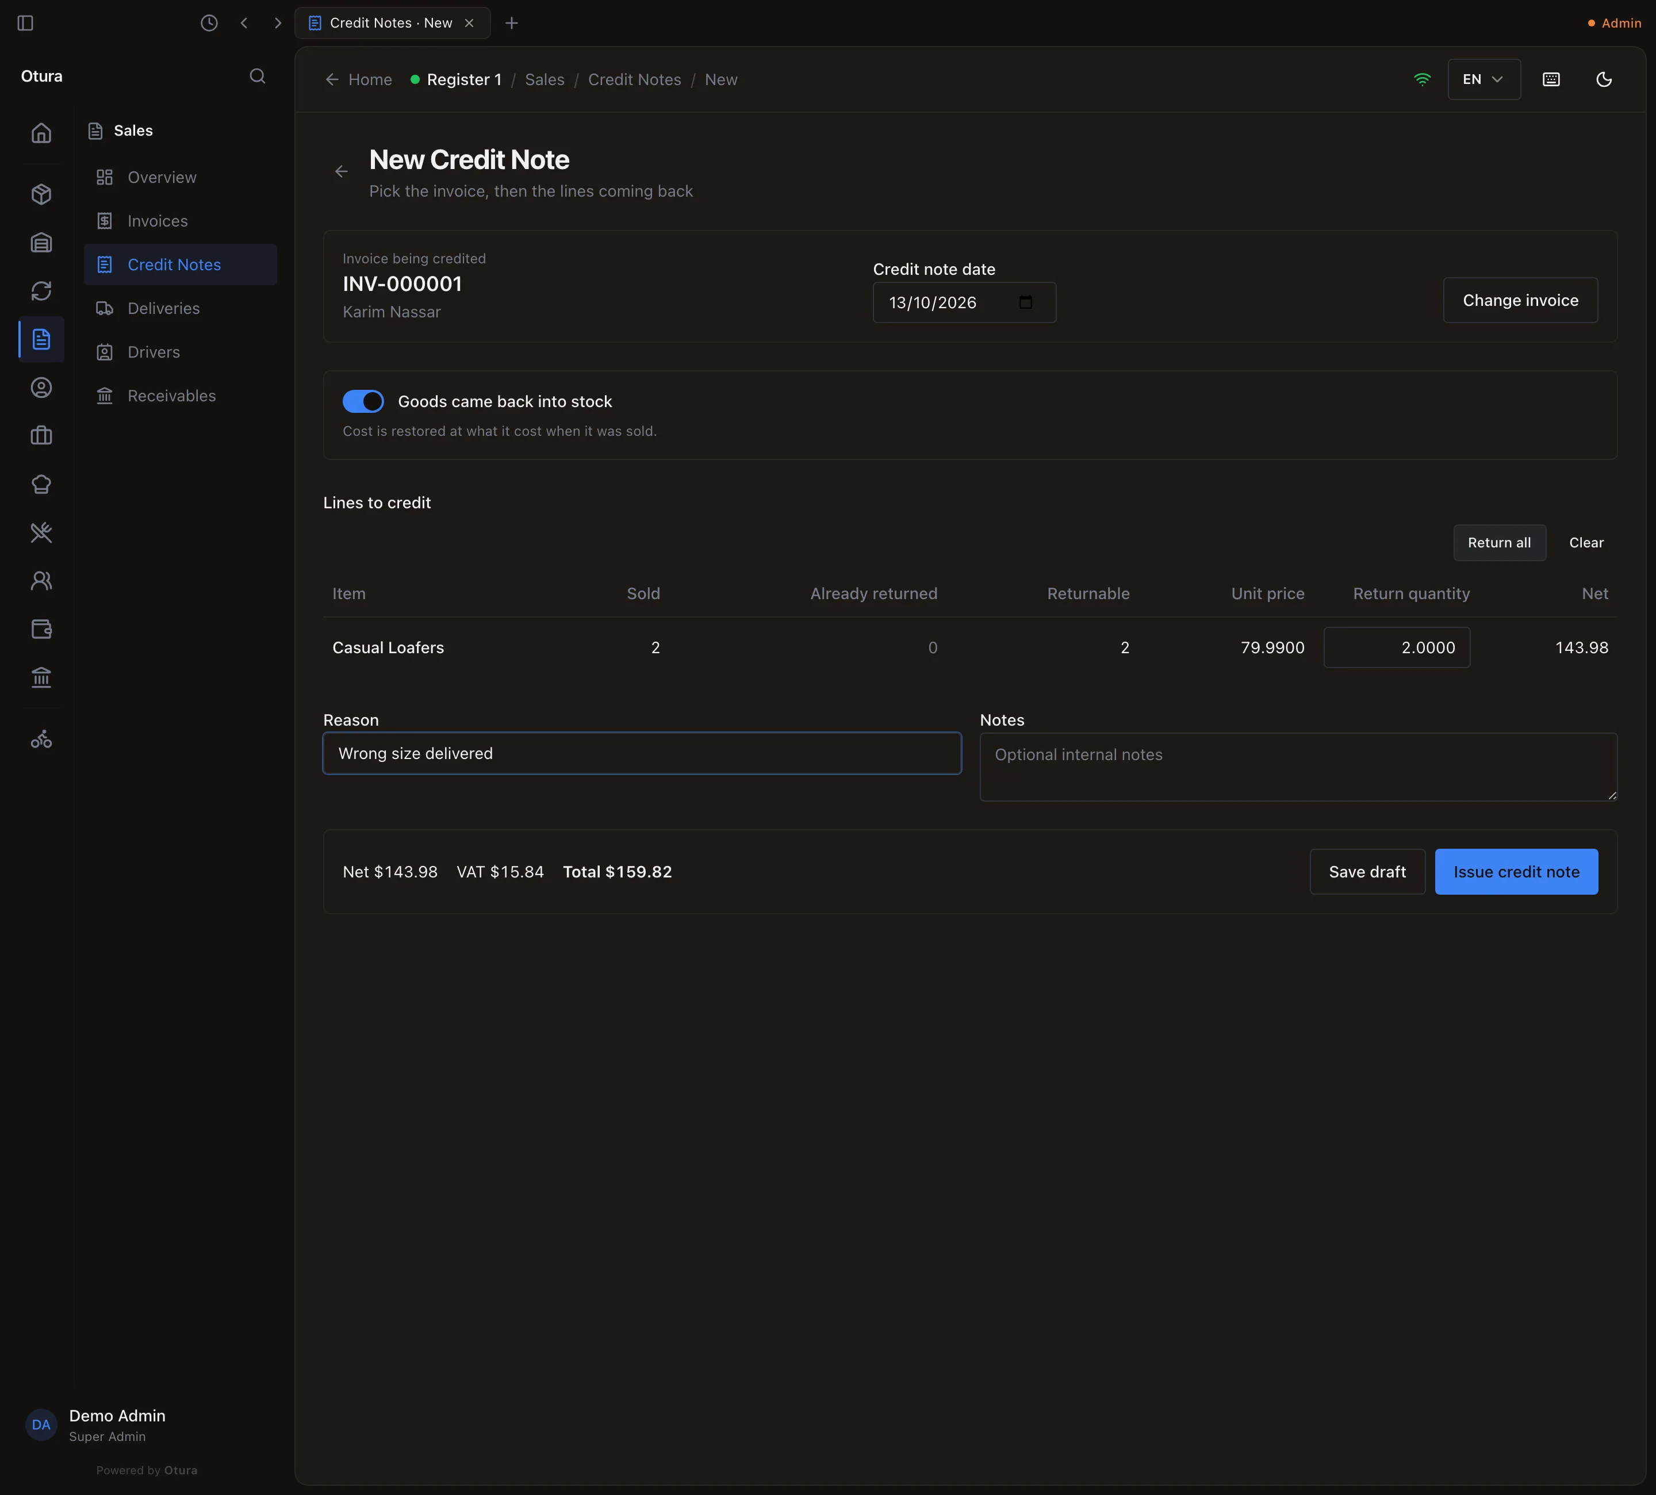Open the people icon in the left rail

tap(41, 581)
